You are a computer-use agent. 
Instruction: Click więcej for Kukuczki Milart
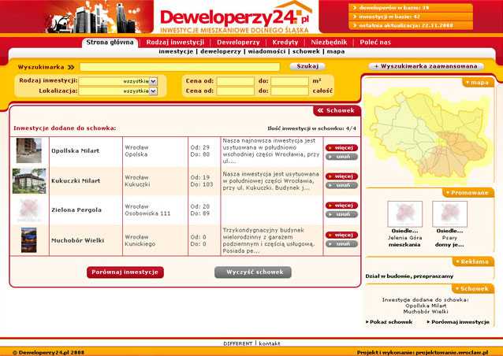pos(341,176)
